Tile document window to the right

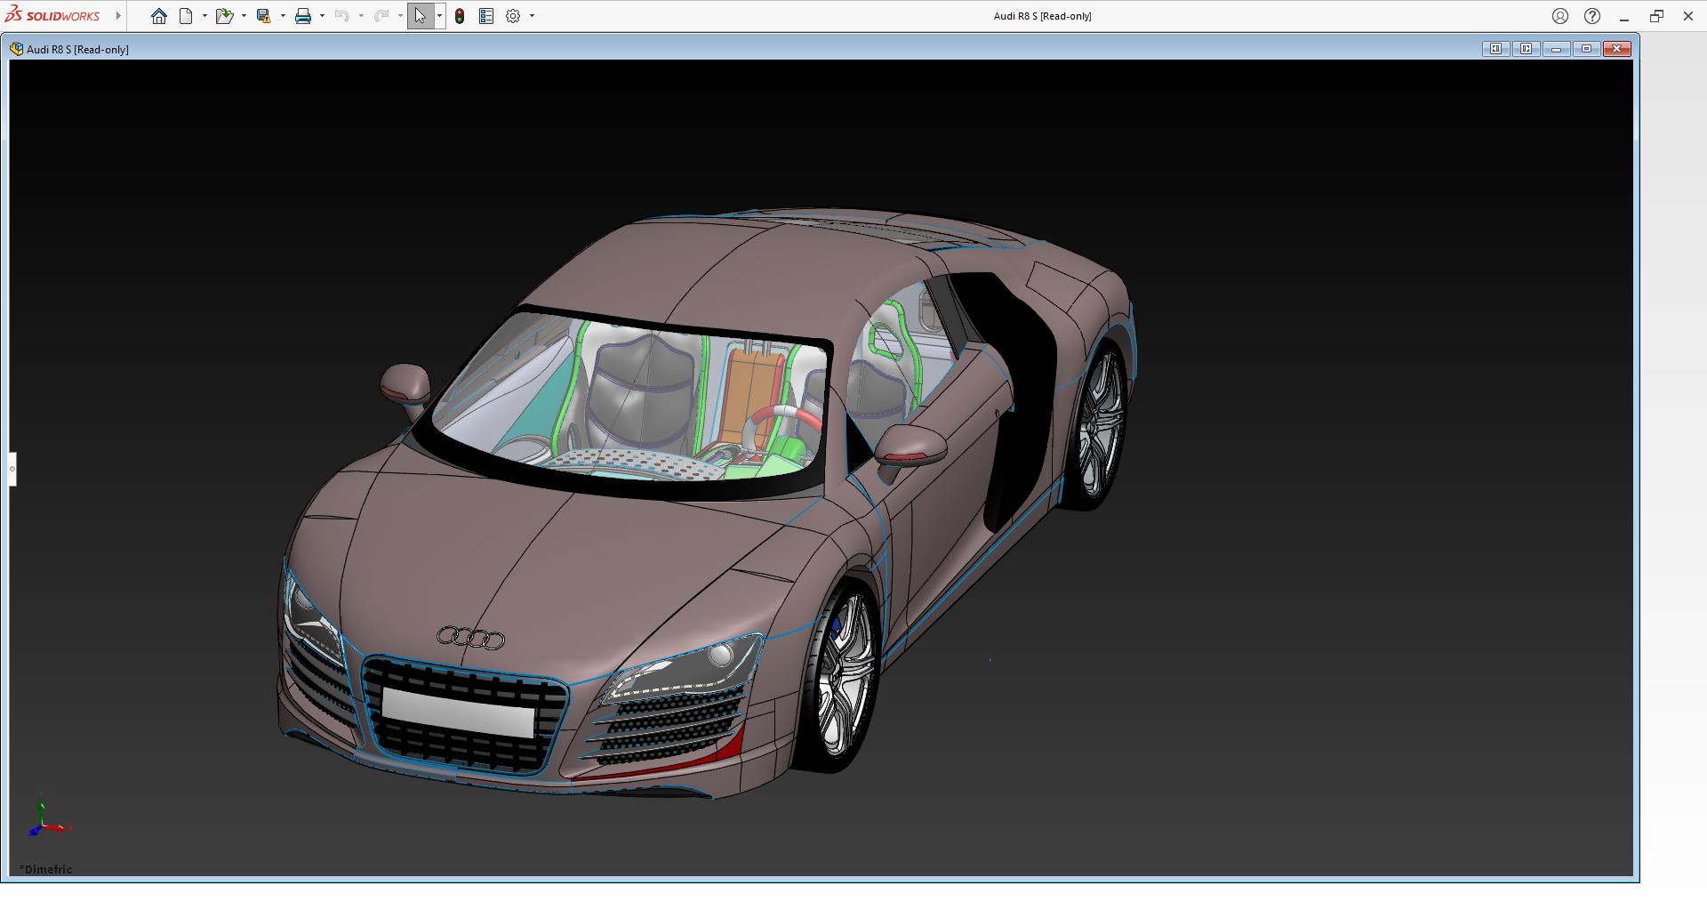click(x=1526, y=49)
